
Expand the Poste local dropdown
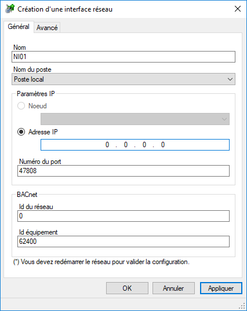click(x=124, y=79)
